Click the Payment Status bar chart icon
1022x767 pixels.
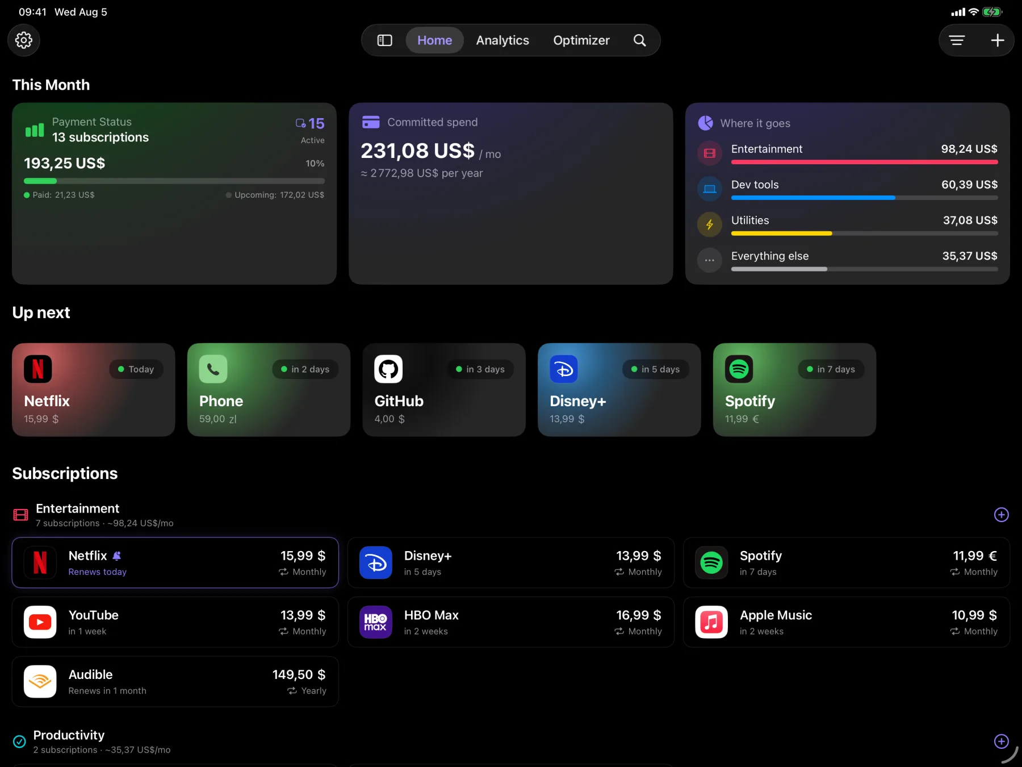(35, 130)
